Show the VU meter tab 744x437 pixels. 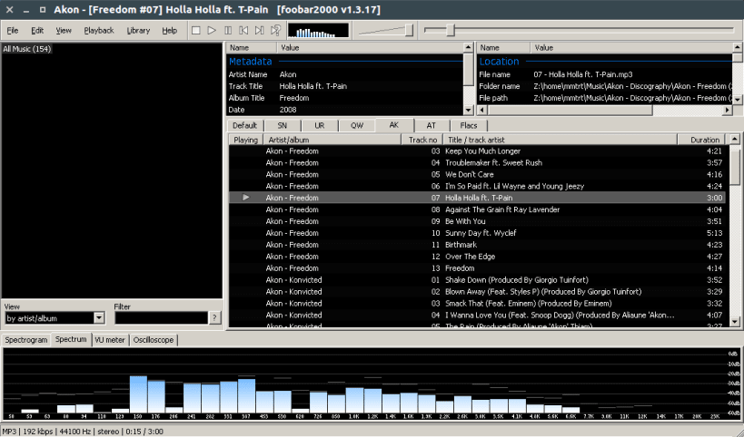click(110, 340)
